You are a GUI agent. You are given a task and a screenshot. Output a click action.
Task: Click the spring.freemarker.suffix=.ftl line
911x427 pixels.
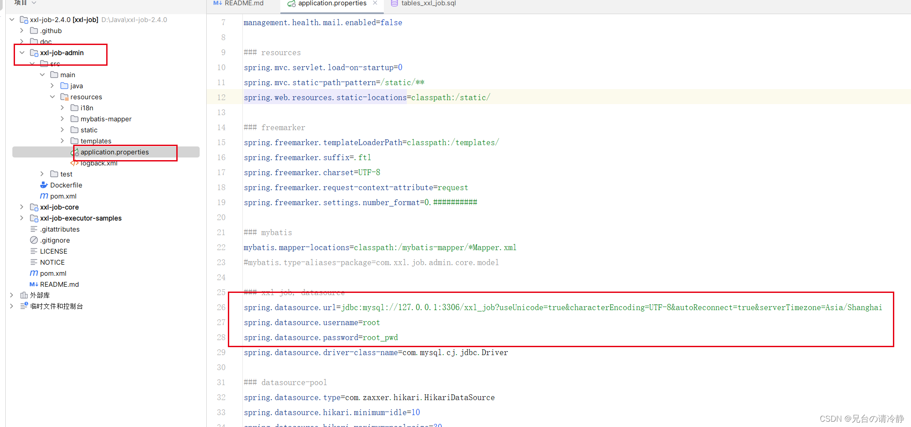307,157
